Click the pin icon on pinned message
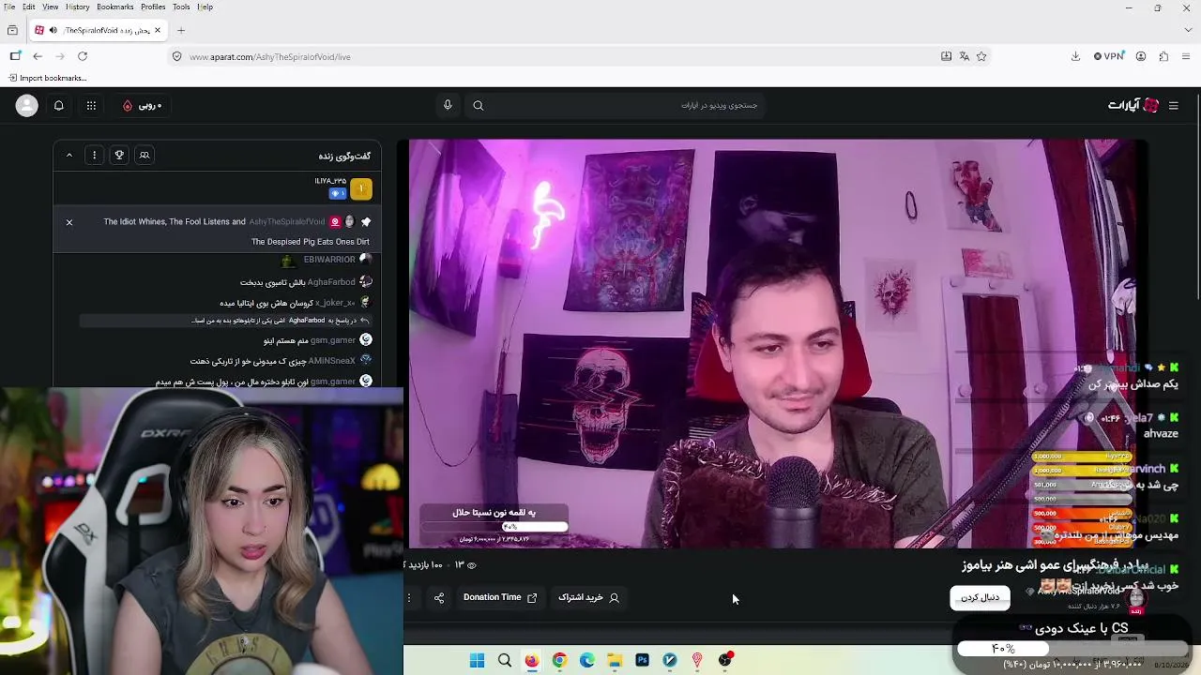This screenshot has height=675, width=1201. point(366,222)
